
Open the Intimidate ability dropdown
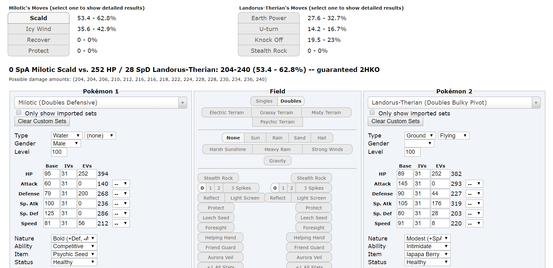pos(427,246)
